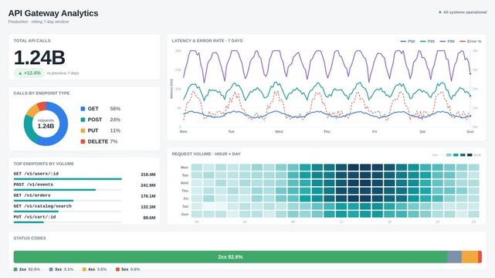Viewport: 495px width, 278px height.
Task: Click the 241.9M volume value
Action: (x=148, y=185)
